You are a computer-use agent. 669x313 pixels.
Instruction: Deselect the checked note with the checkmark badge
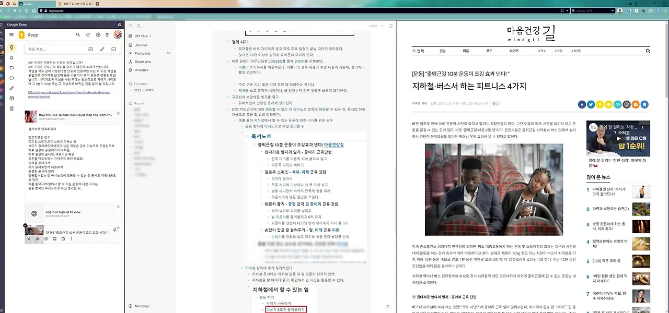(x=25, y=225)
